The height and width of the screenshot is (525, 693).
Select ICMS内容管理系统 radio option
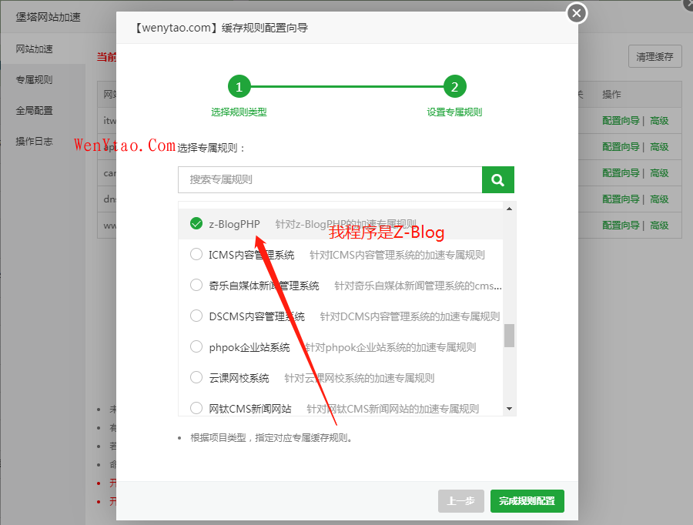click(196, 255)
